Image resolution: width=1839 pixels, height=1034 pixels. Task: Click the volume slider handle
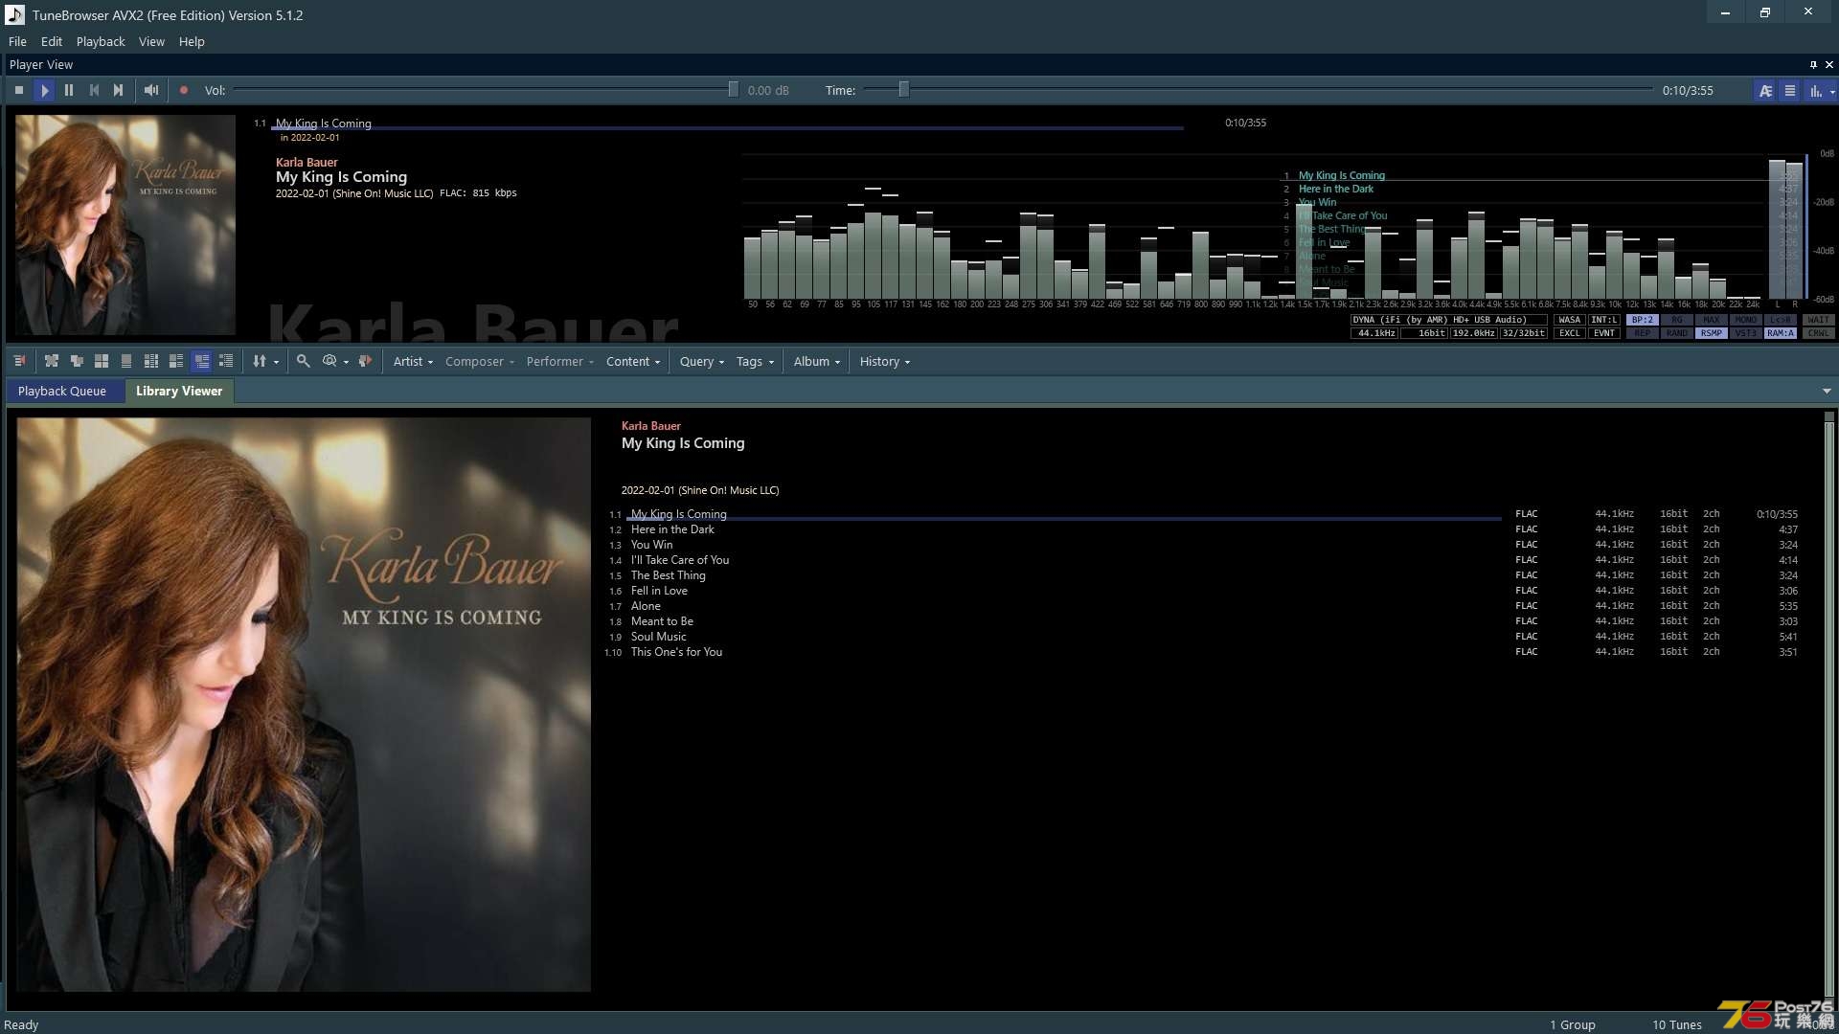point(733,89)
